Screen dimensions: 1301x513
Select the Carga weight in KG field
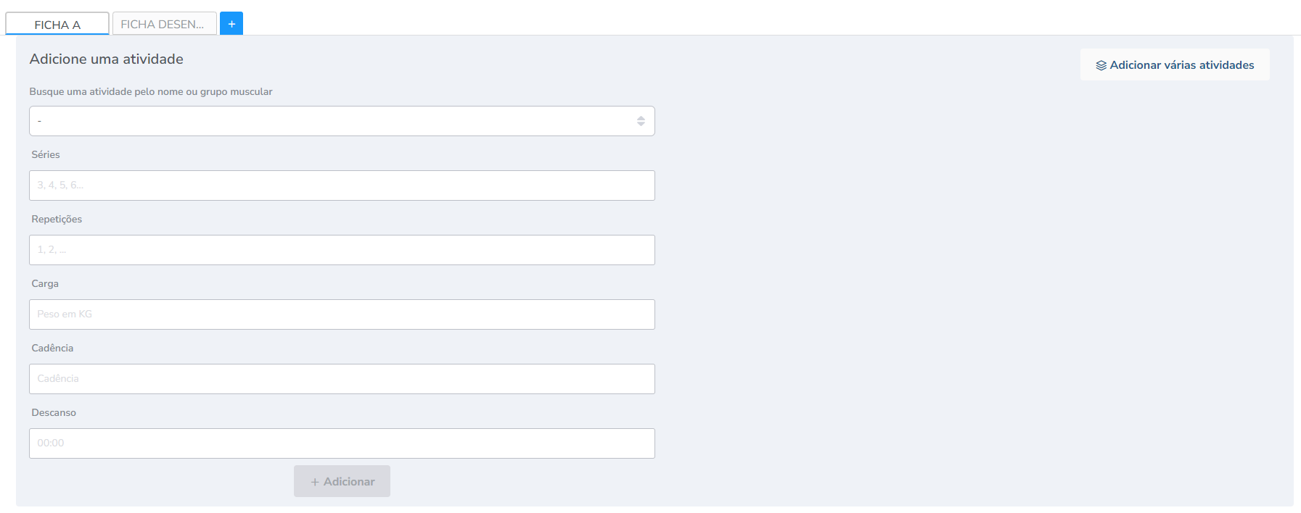(x=342, y=314)
